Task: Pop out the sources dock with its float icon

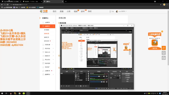Action: pos(88,72)
